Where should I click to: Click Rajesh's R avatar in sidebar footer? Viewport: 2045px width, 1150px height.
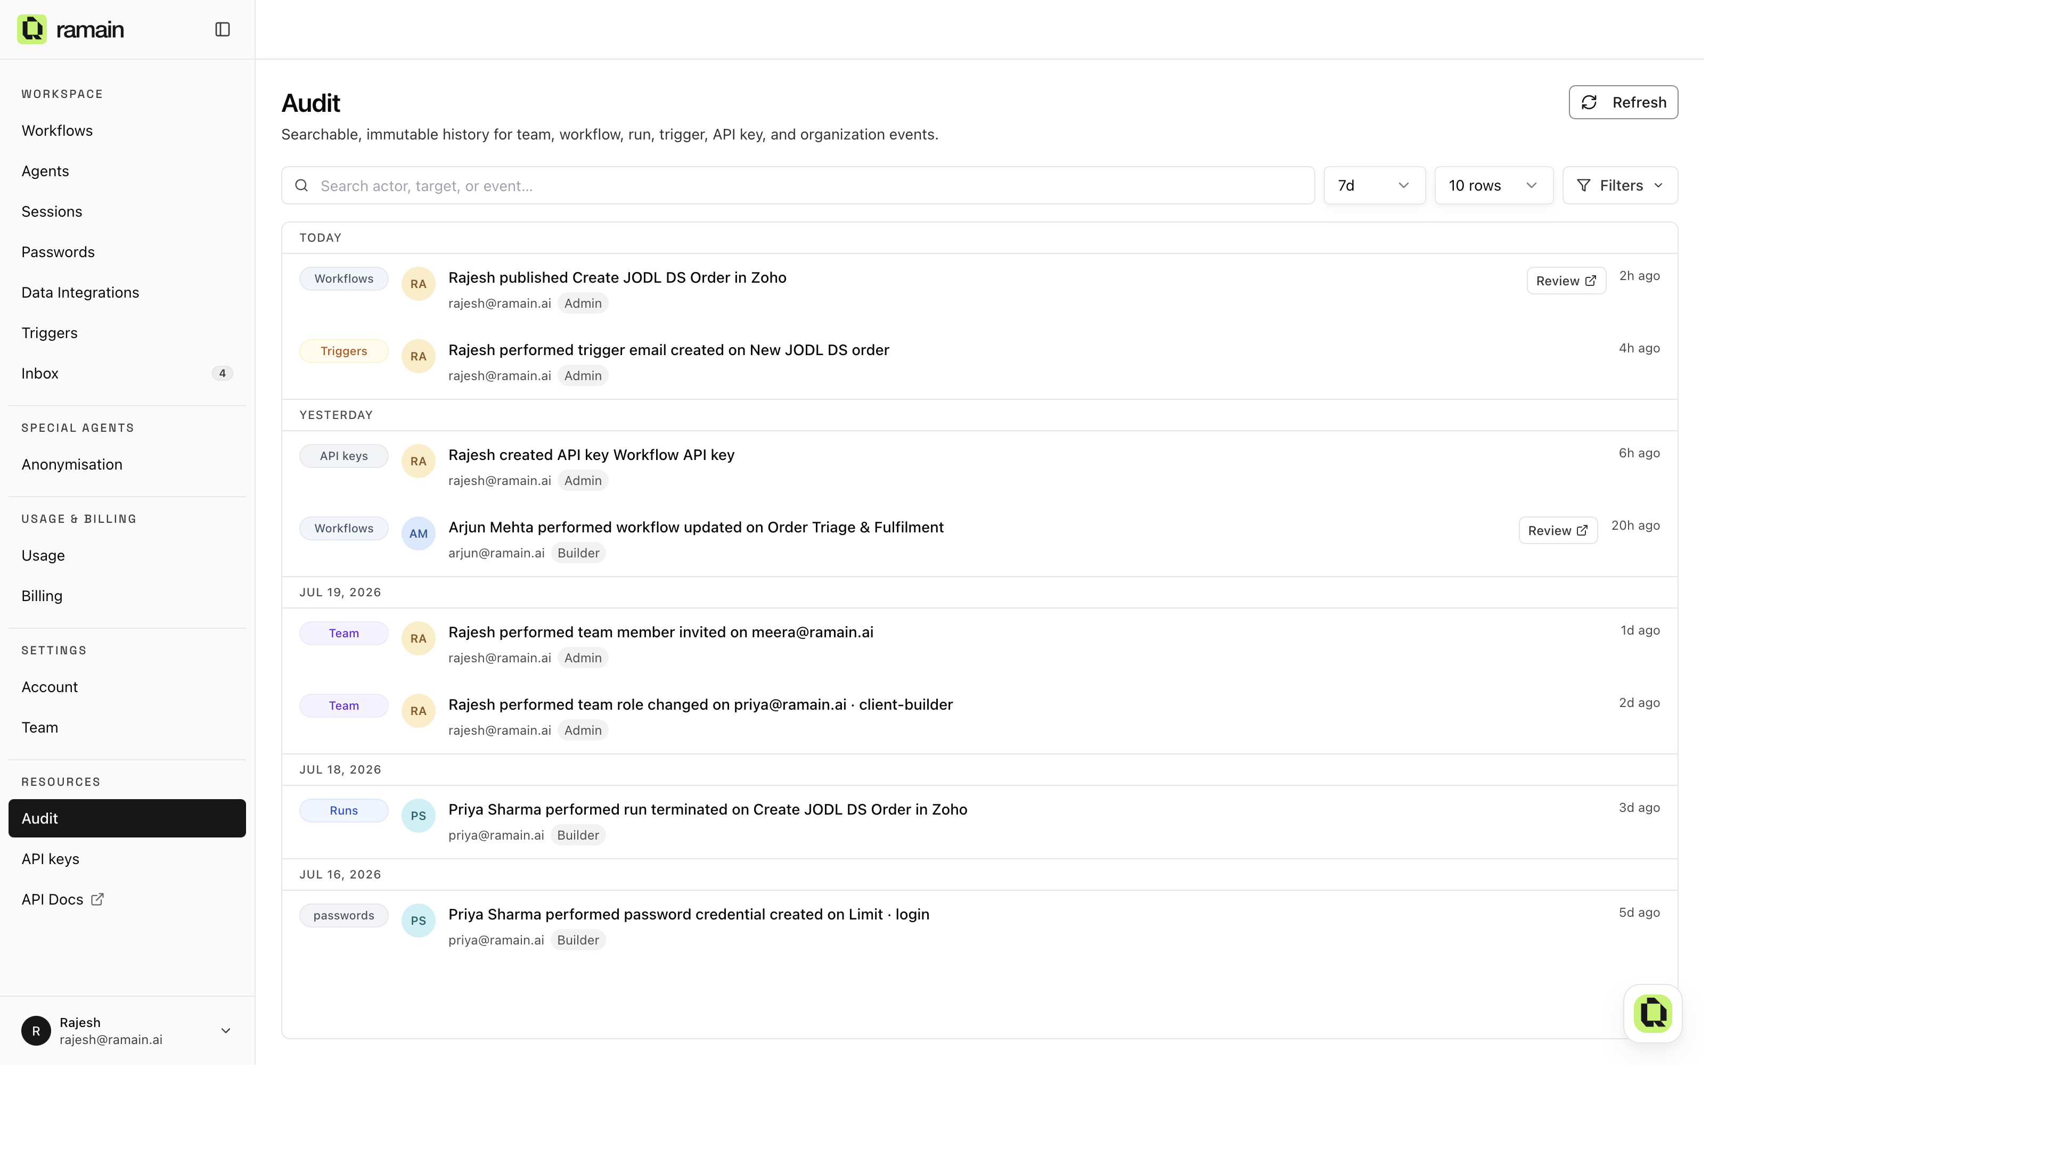36,1031
